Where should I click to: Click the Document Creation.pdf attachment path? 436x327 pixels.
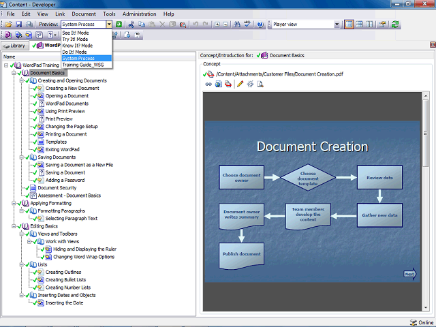click(279, 74)
